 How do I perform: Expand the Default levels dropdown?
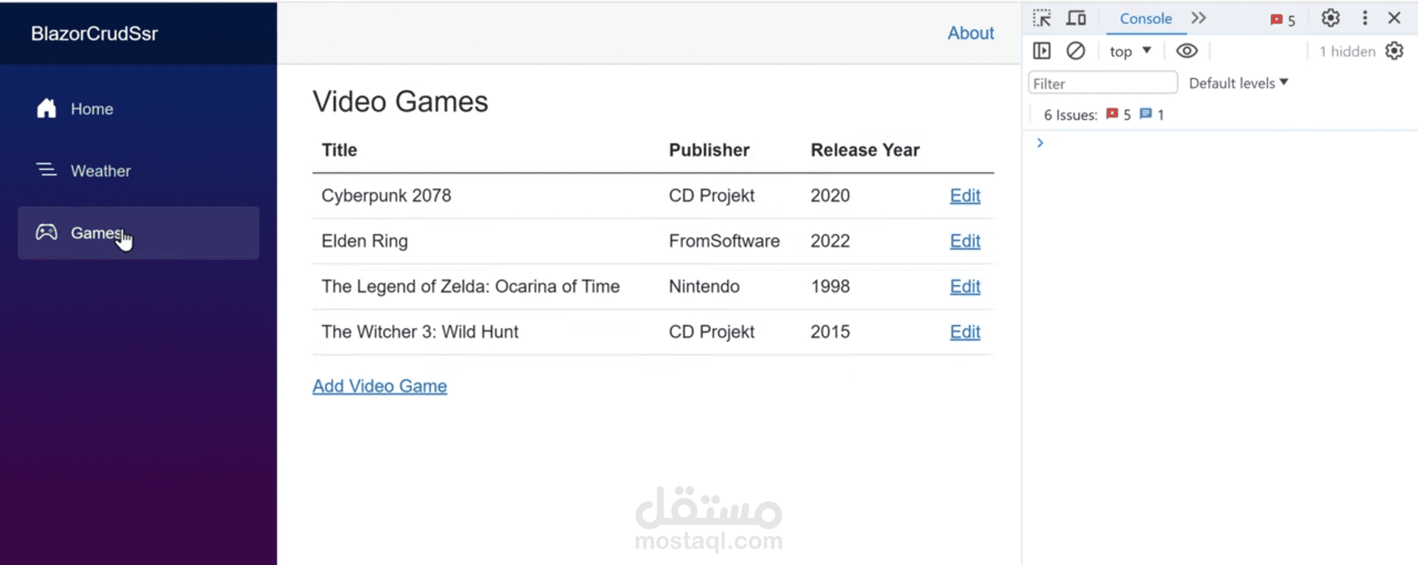(1238, 83)
